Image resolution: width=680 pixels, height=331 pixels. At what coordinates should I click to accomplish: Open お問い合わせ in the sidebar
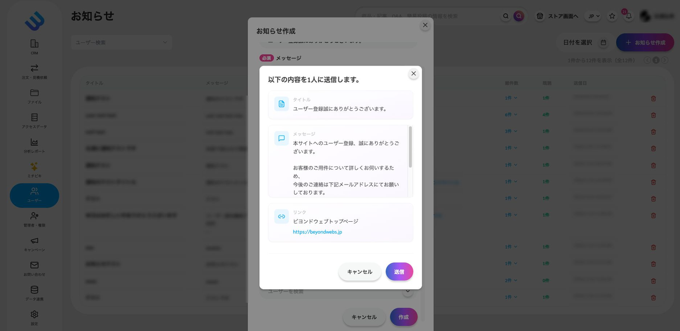coord(35,268)
